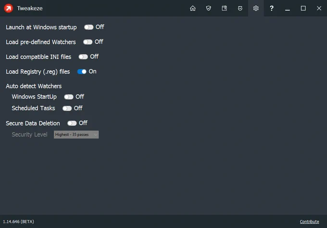327x228 pixels.
Task: Click the Security Level label
Action: tap(29, 135)
